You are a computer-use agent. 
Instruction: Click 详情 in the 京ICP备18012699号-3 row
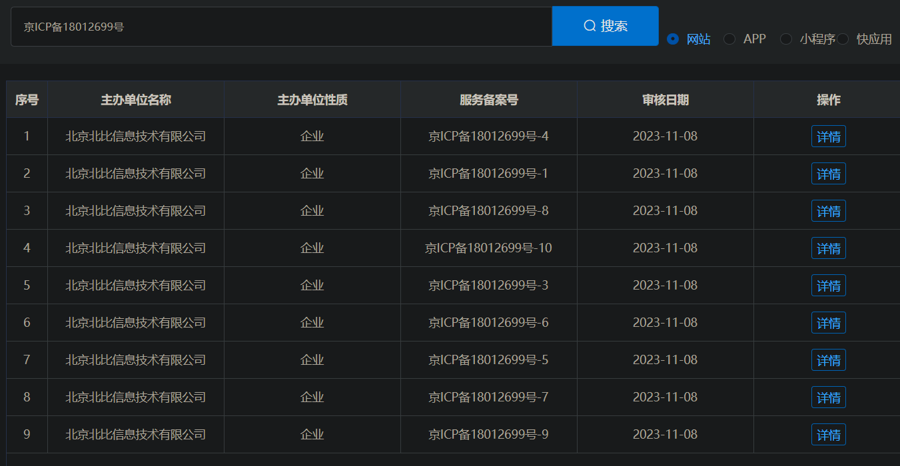point(828,286)
